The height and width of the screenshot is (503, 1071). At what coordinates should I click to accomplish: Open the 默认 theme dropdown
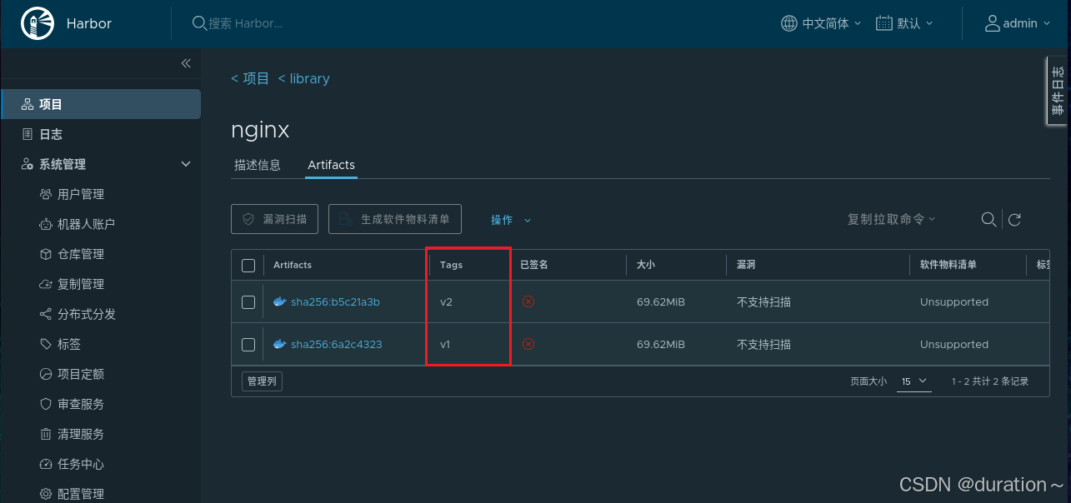905,23
